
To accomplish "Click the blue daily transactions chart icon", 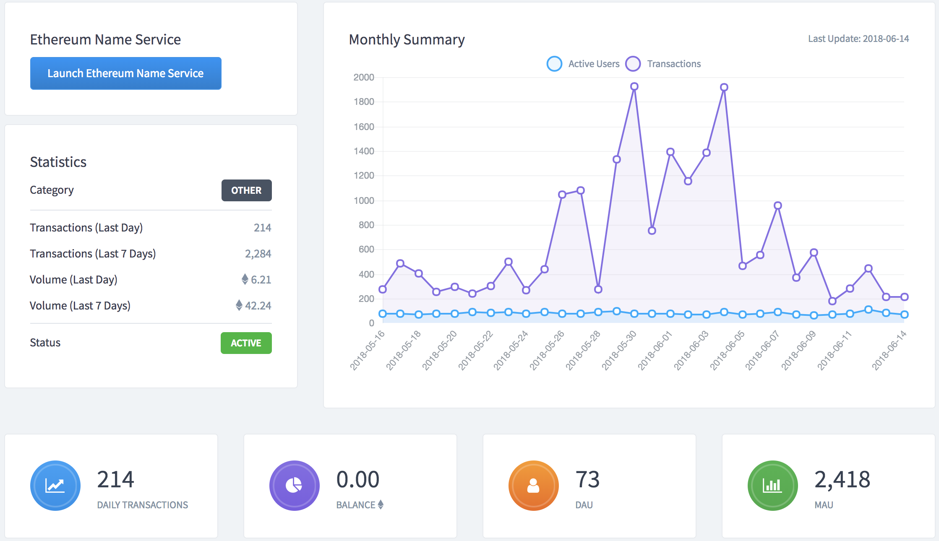I will (55, 486).
